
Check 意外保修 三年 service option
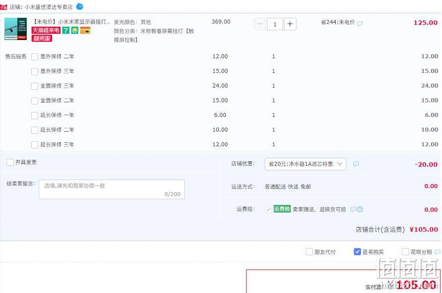pos(35,72)
